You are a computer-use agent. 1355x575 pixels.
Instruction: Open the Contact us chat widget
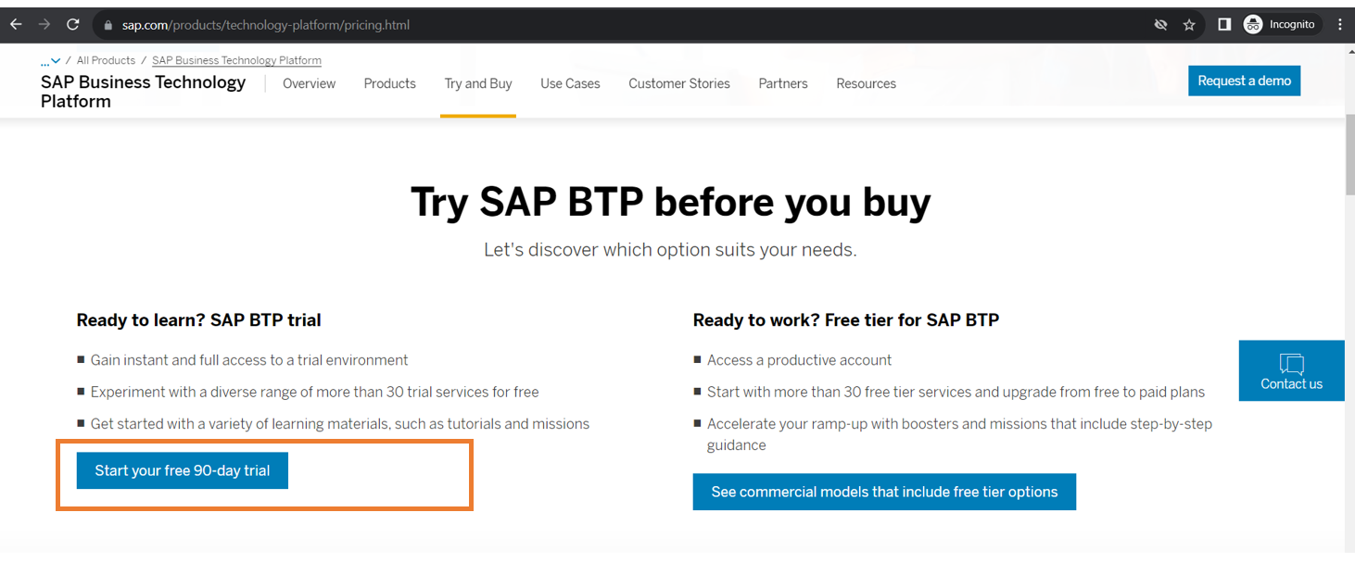click(x=1291, y=370)
